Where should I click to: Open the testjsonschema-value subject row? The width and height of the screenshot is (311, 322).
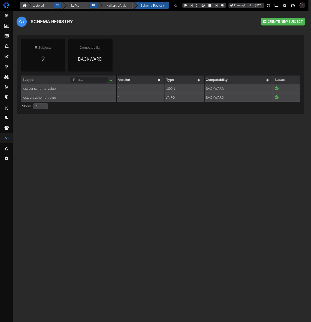[39, 89]
